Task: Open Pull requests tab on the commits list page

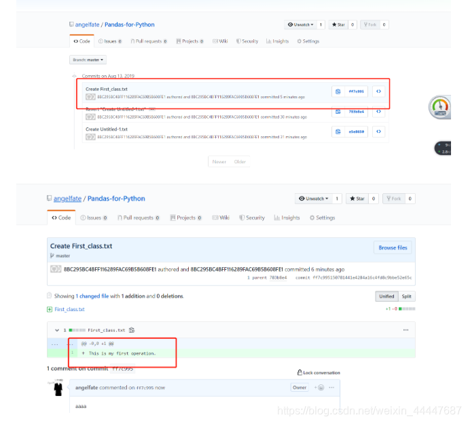Action: tap(149, 41)
